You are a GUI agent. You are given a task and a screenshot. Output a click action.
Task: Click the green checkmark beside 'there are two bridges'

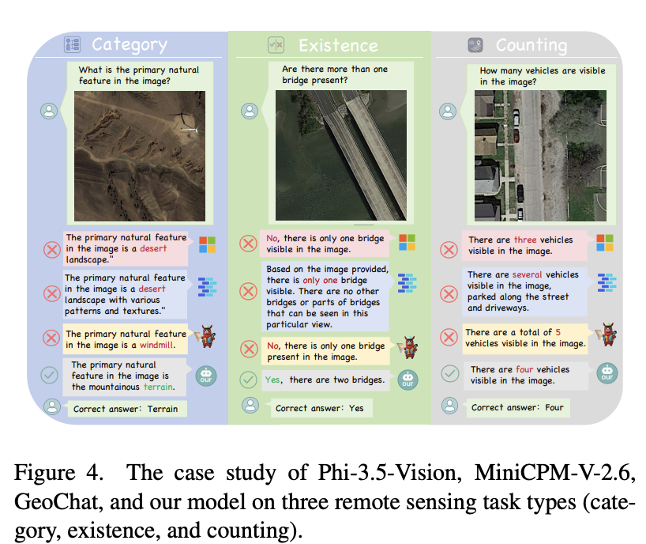point(249,380)
